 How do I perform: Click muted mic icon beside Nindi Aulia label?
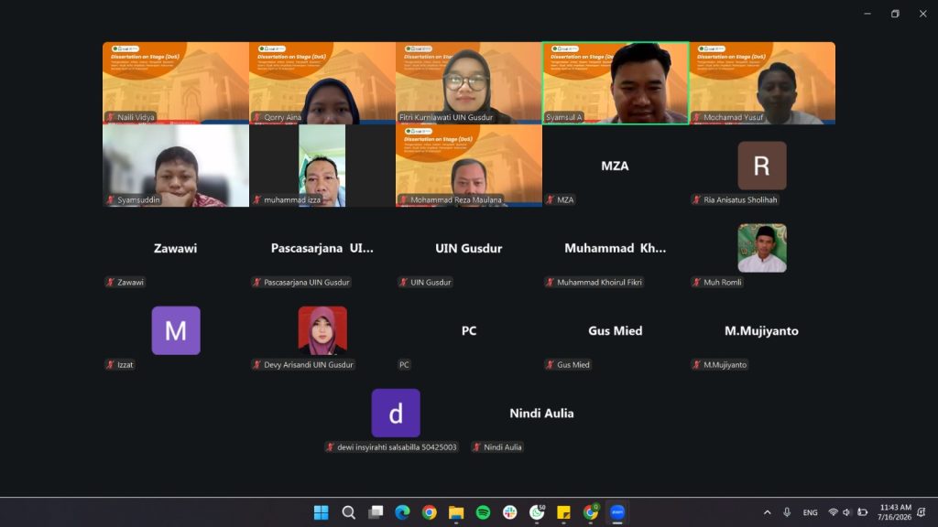[476, 446]
